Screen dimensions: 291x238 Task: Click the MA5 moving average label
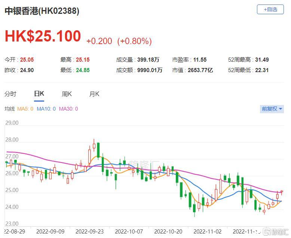[x=25, y=109]
